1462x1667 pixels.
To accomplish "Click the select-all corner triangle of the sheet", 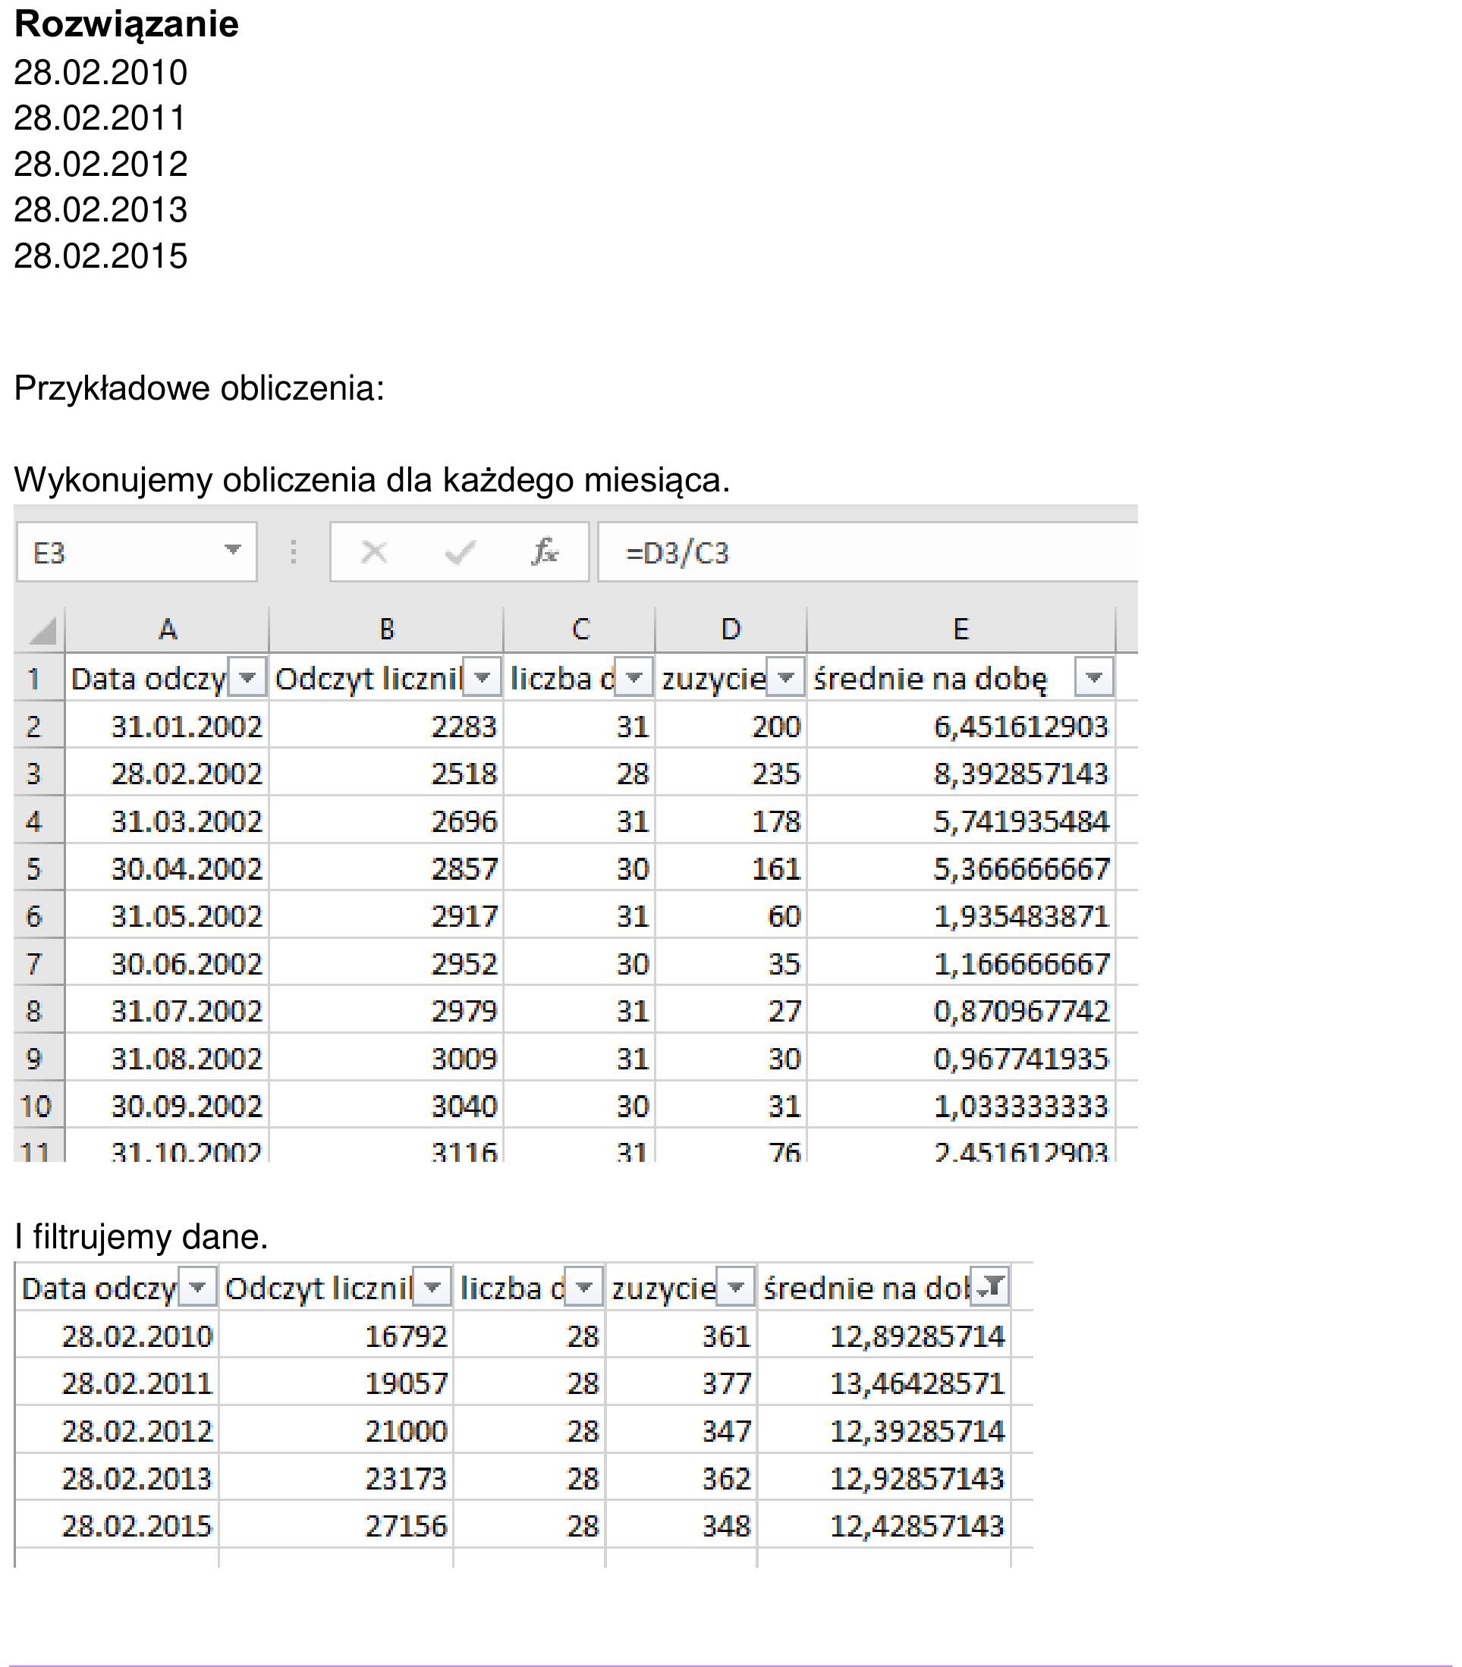I will [42, 629].
